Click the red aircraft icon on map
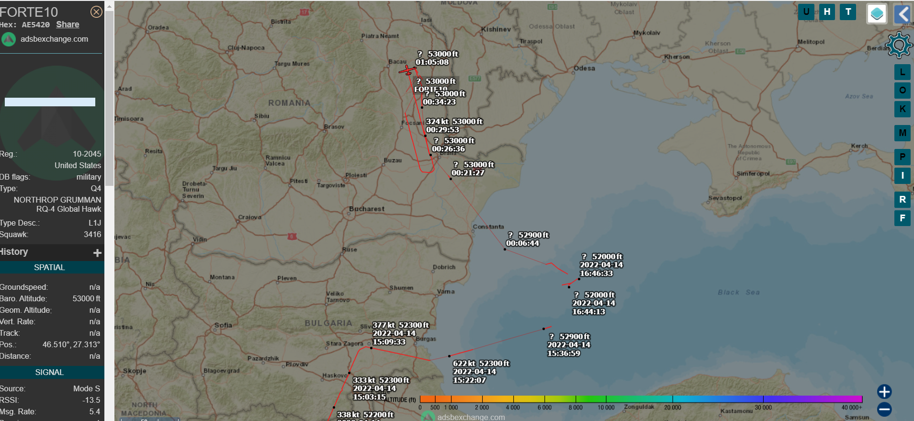914x421 pixels. [407, 71]
